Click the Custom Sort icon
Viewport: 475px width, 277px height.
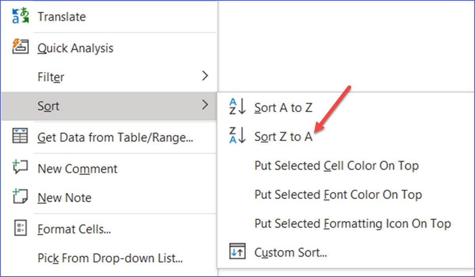237,251
